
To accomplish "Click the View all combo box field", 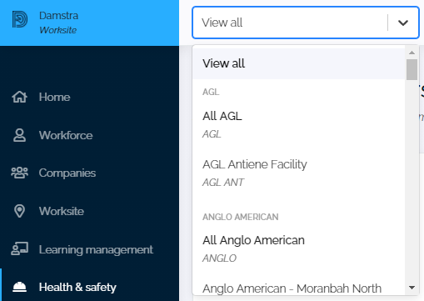I will tap(306, 23).
